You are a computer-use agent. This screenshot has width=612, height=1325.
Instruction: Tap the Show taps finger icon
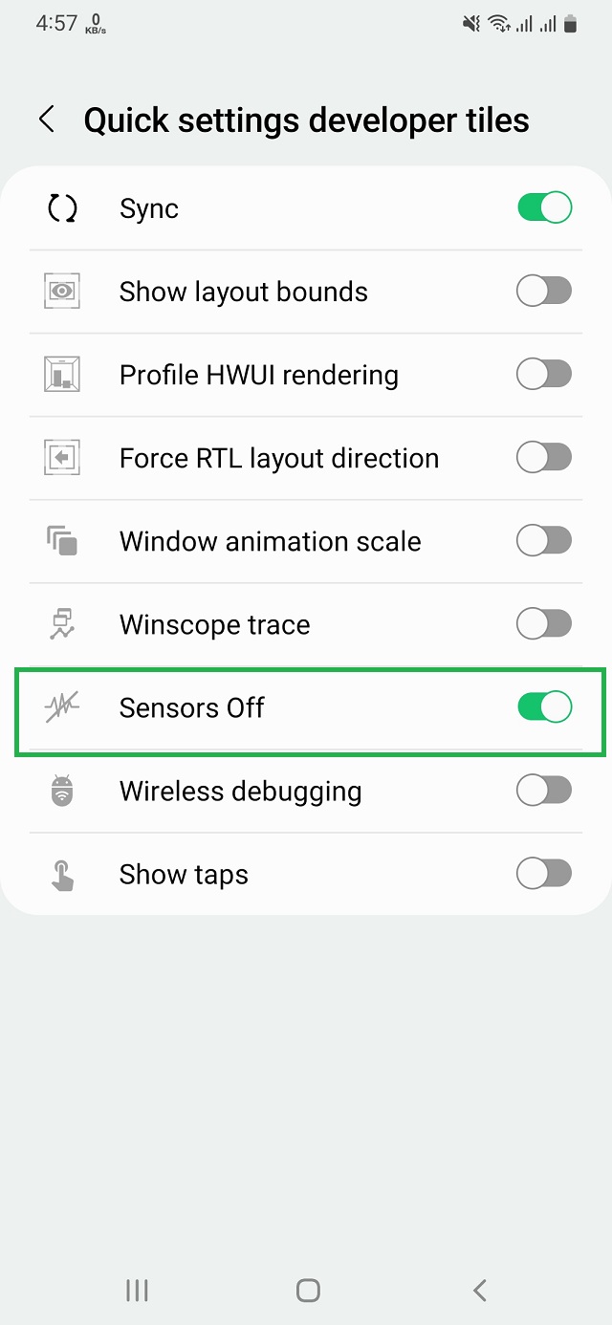pos(62,875)
